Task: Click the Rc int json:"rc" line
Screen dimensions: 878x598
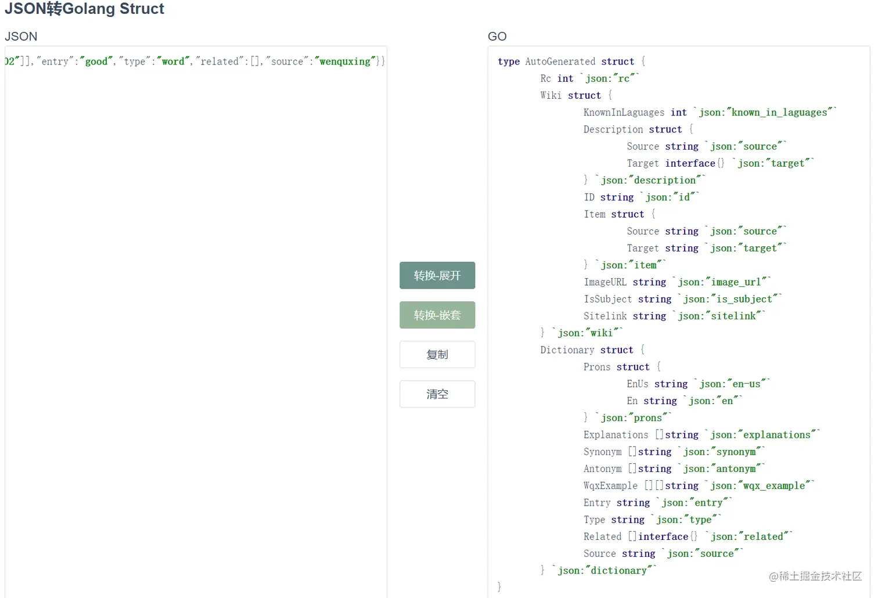Action: click(589, 78)
